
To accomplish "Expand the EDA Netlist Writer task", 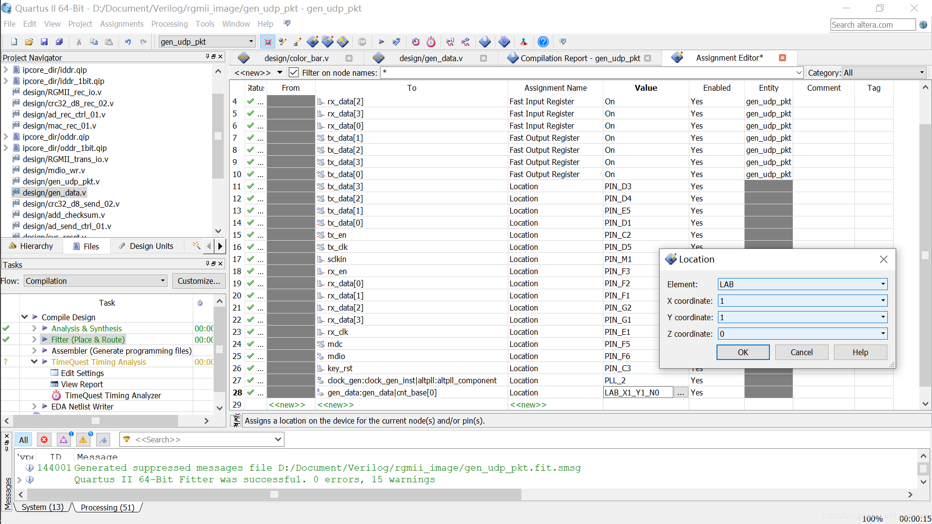I will [34, 407].
